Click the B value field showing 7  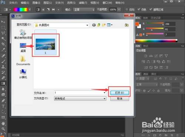170,34
